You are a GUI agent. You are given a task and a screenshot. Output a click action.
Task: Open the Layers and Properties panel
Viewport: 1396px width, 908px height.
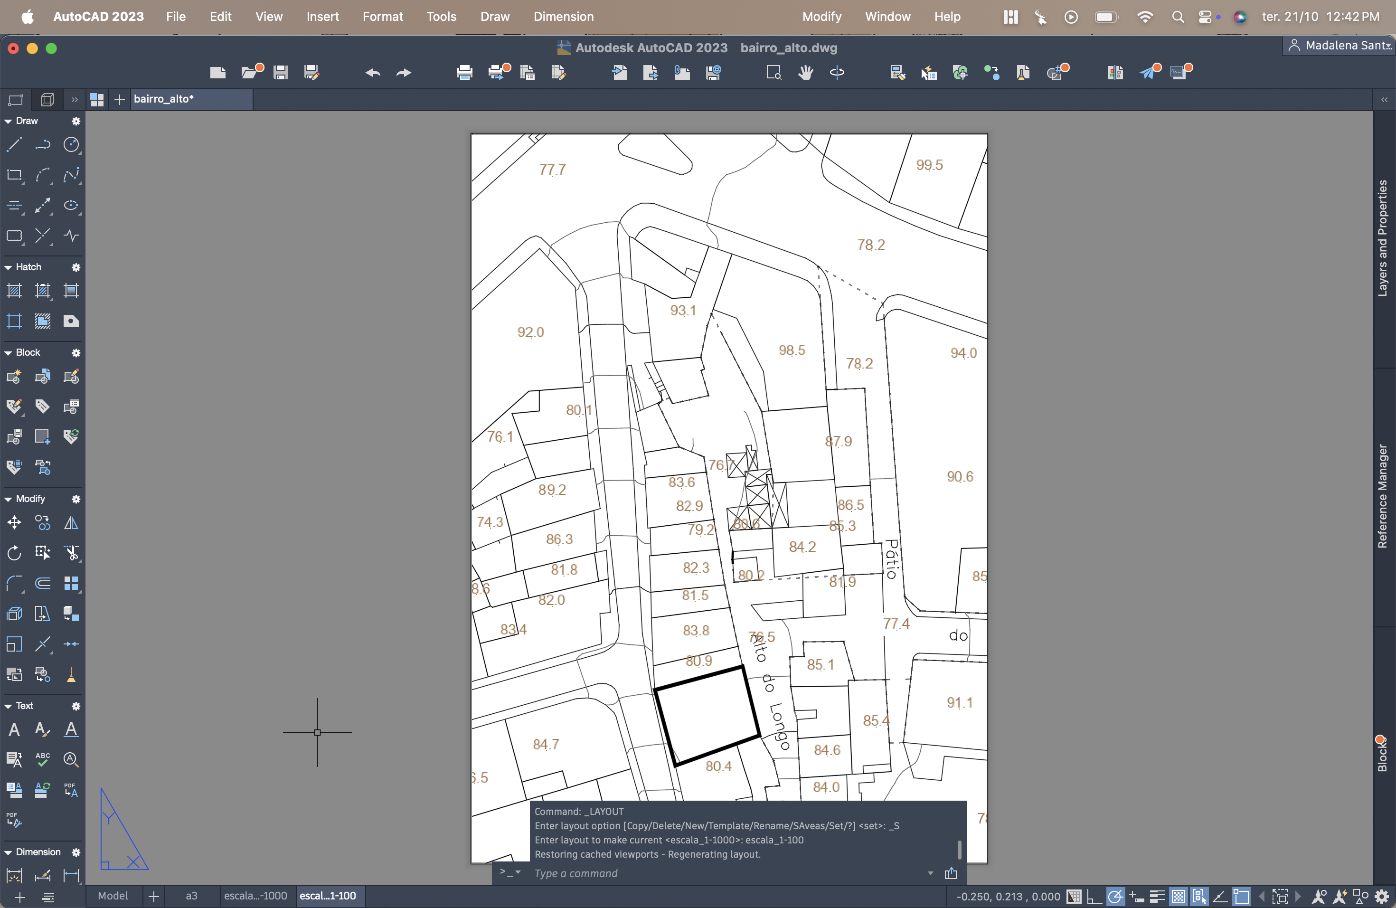[1383, 237]
